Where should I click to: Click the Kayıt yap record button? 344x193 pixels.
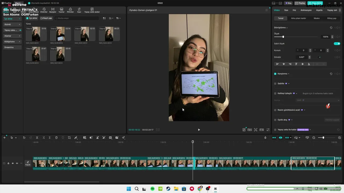[x=46, y=18]
